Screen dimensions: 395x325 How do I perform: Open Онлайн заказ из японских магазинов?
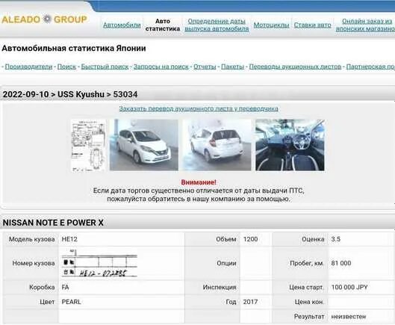tap(365, 25)
